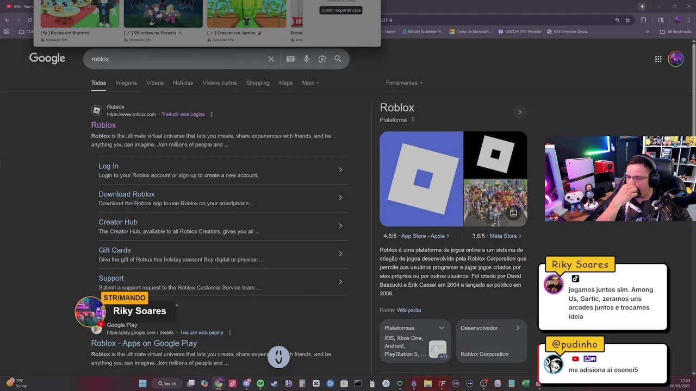
Task: Open the Gift Cards sitelink
Action: [114, 250]
